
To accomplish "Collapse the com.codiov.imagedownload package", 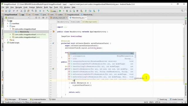I will point(10,29).
